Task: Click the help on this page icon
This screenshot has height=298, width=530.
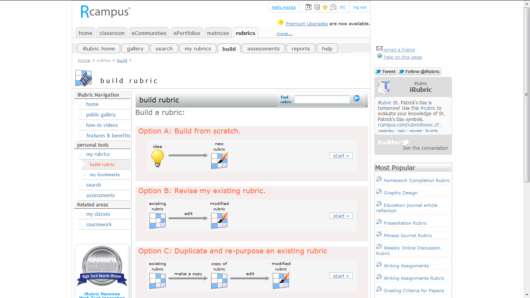Action: coord(379,56)
